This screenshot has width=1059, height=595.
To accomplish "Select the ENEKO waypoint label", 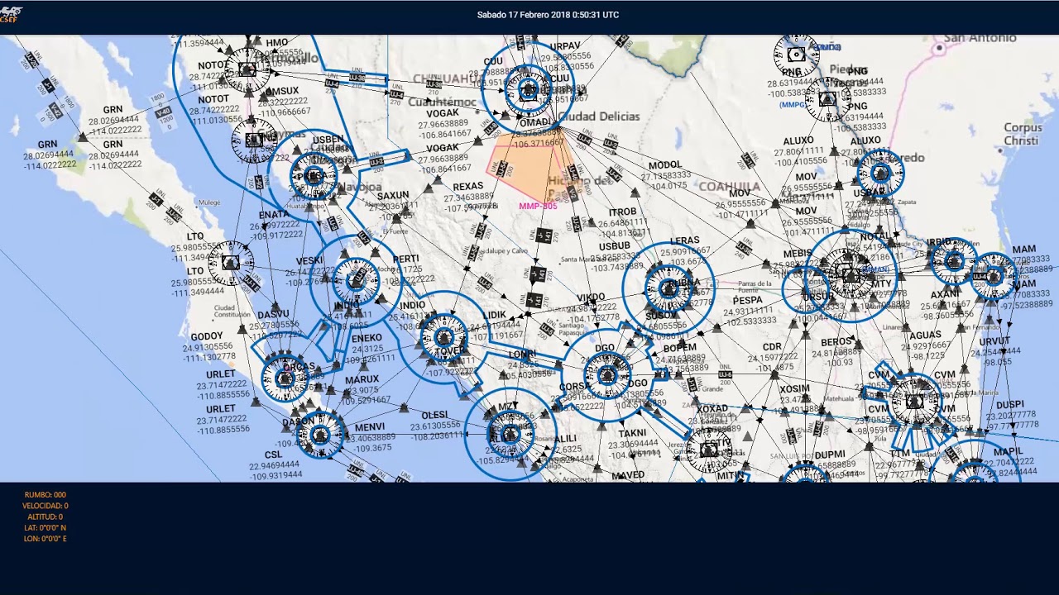I will [367, 338].
